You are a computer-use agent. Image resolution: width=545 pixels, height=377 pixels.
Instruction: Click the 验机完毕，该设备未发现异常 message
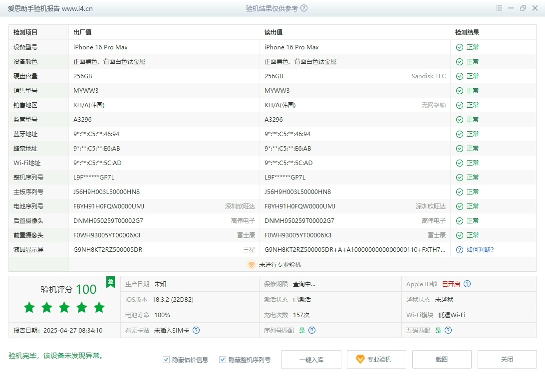(56, 356)
